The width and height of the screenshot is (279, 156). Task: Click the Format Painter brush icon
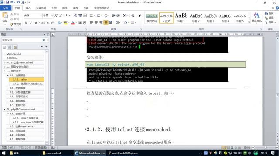coord(12,24)
